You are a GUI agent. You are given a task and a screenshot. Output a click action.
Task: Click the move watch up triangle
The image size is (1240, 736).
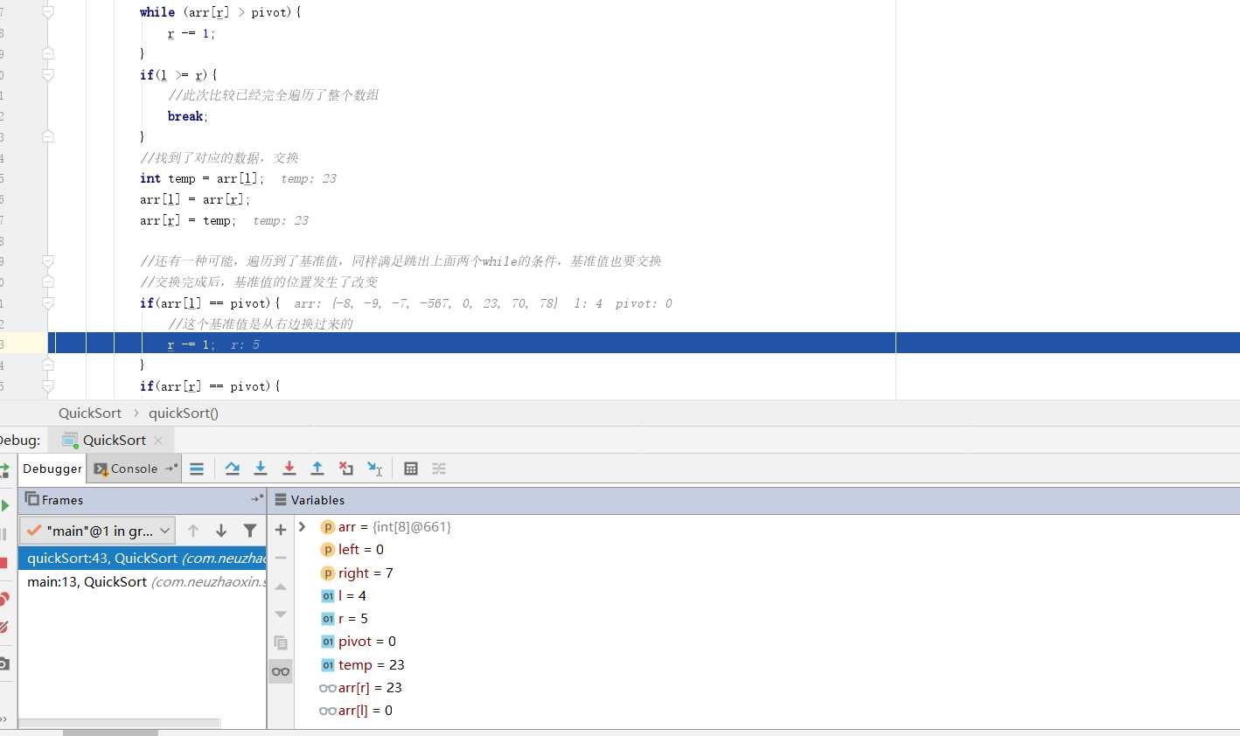coord(281,587)
